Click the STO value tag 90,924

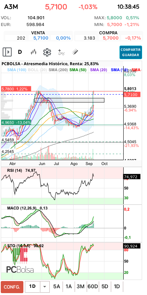(x=132, y=246)
